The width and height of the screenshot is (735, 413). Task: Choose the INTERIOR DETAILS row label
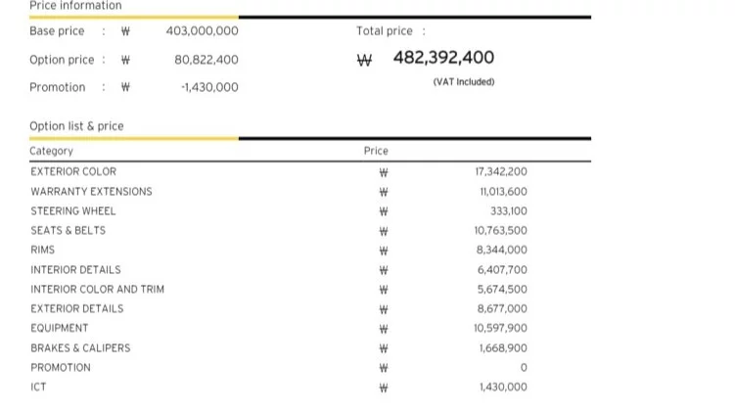click(75, 269)
